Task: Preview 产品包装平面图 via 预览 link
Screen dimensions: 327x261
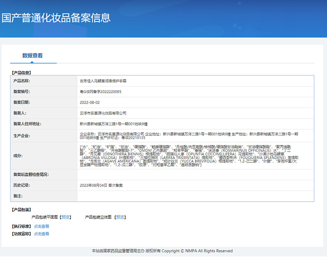Action: click(x=65, y=217)
